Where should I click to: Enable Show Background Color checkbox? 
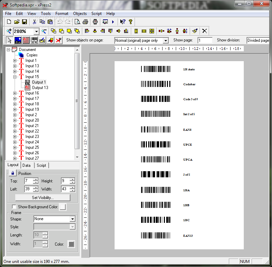tap(14, 207)
